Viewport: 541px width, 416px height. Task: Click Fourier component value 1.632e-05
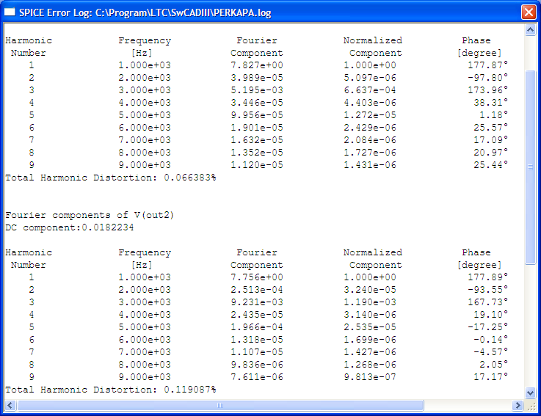click(257, 140)
